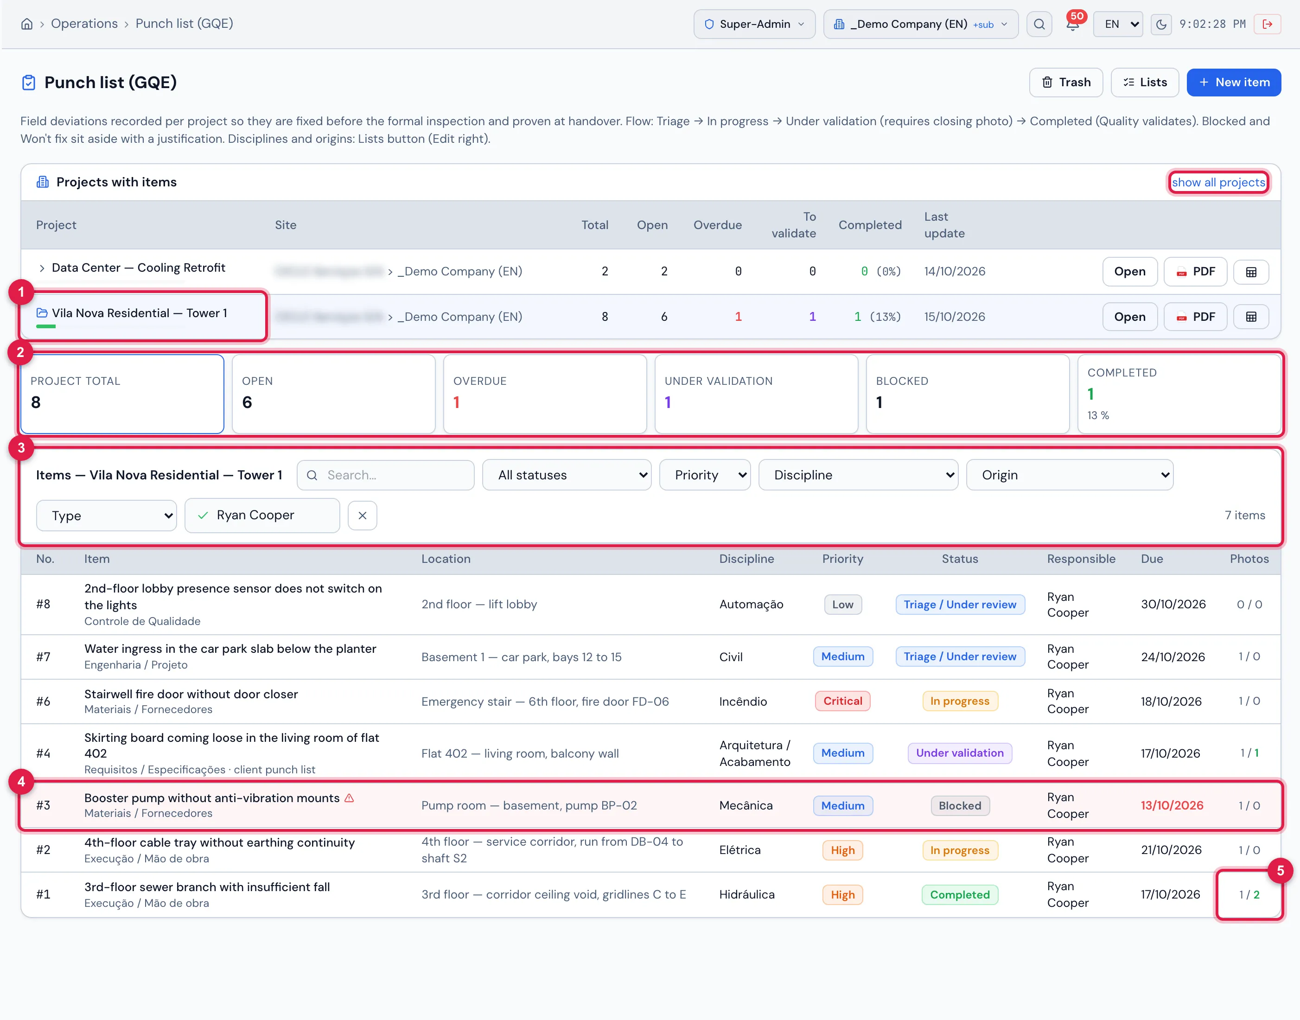Clear filters with the X button

point(363,516)
